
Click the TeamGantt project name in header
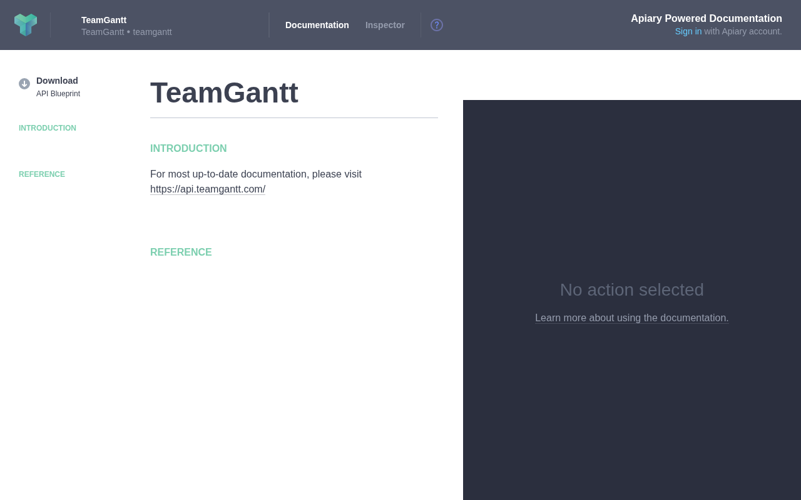pos(104,20)
